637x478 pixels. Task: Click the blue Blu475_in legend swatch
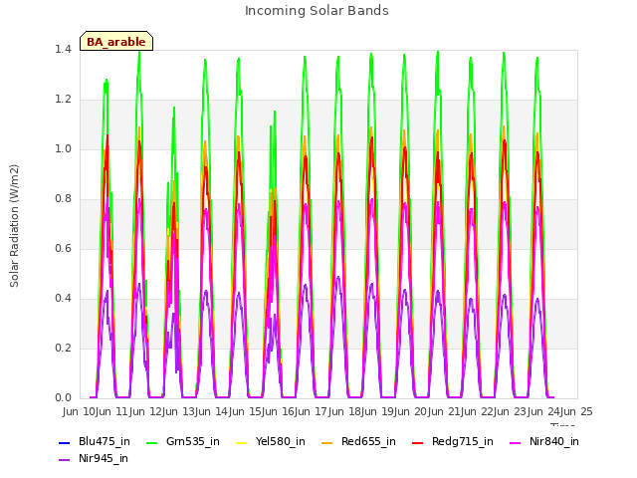[65, 443]
